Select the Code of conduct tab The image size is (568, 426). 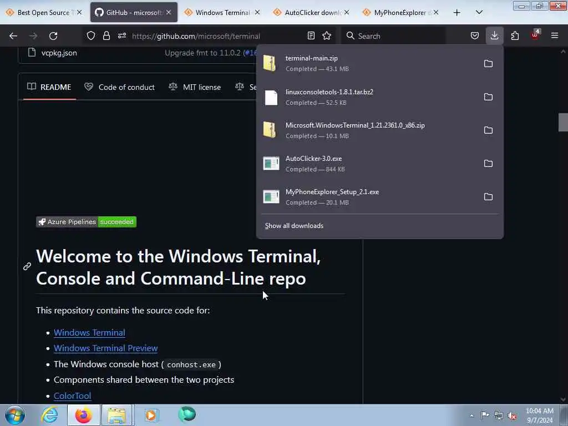click(120, 87)
